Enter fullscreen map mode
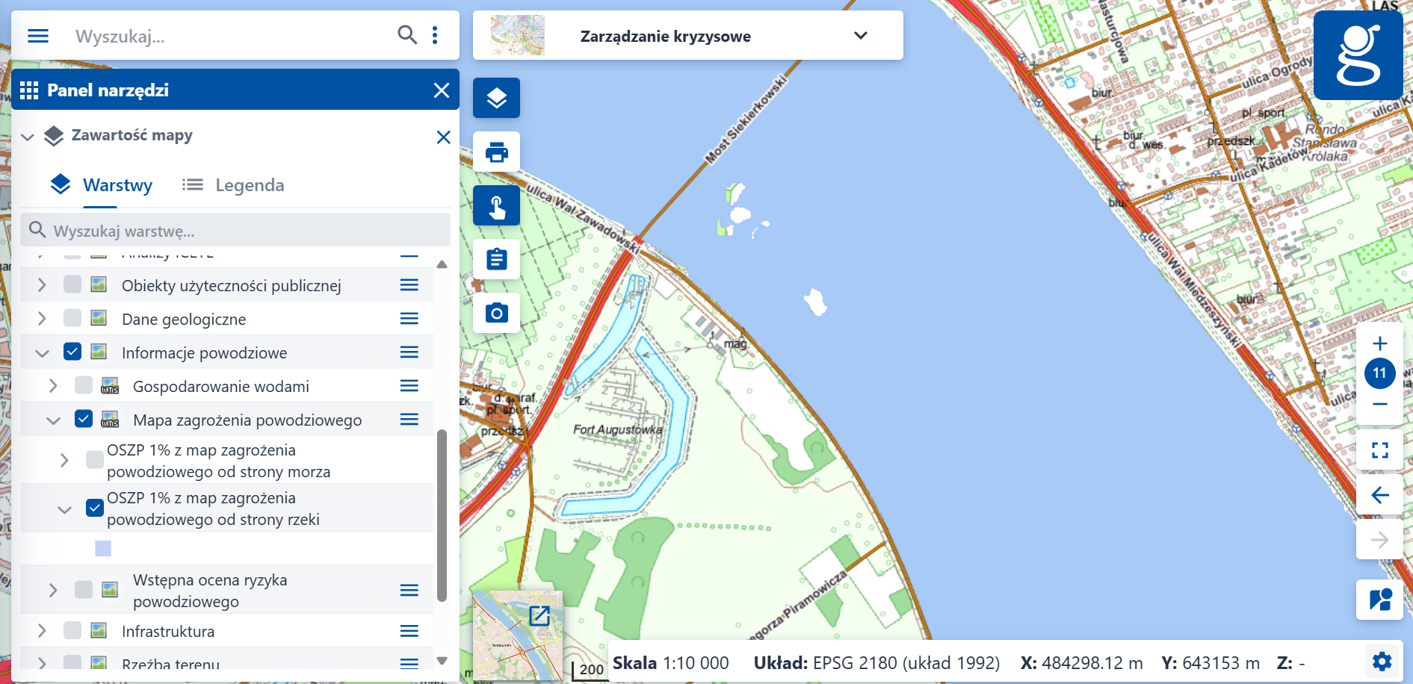 [x=1379, y=449]
